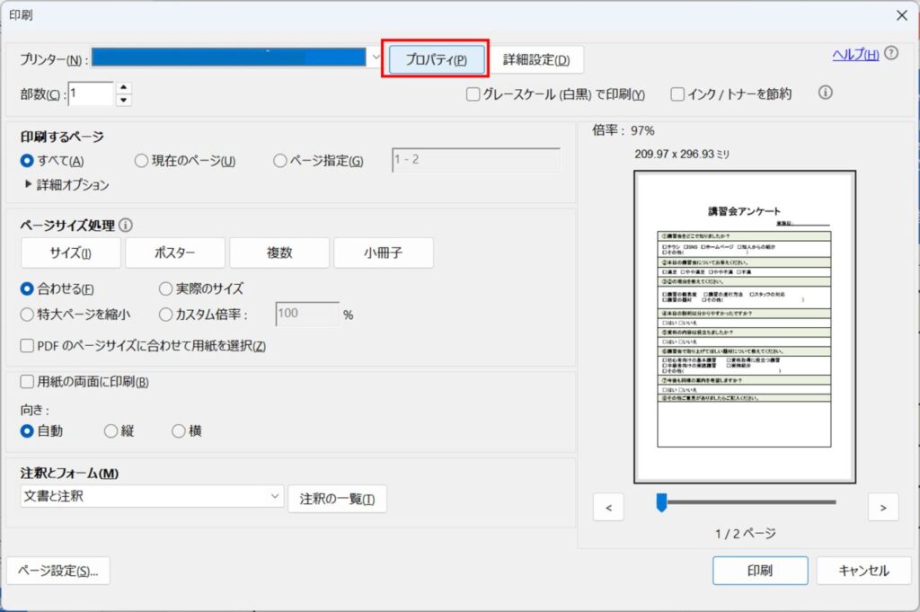Switch to the 小冊子 tab
The width and height of the screenshot is (920, 612).
coord(384,253)
